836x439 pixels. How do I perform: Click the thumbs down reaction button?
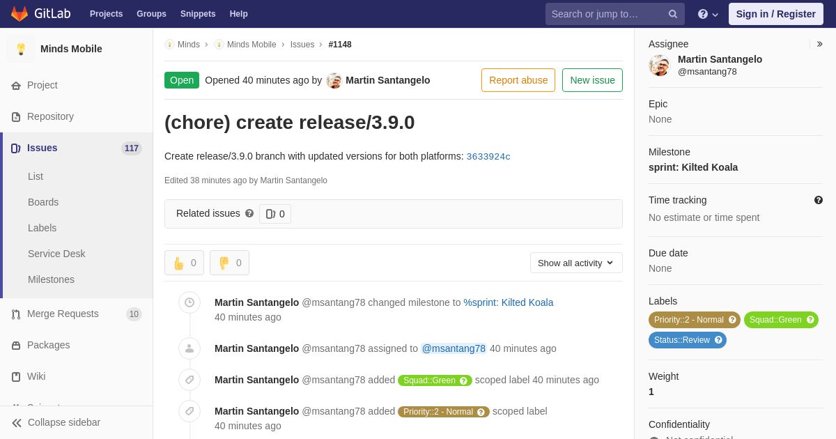pos(229,263)
